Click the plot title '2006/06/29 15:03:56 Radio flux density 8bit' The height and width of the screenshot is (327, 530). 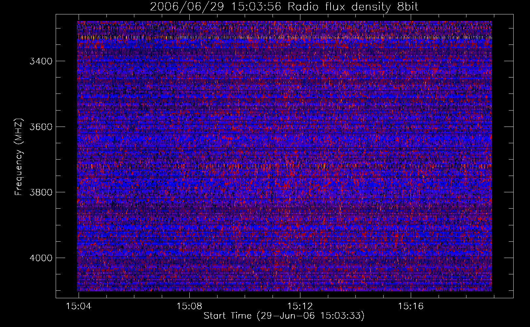click(x=284, y=7)
